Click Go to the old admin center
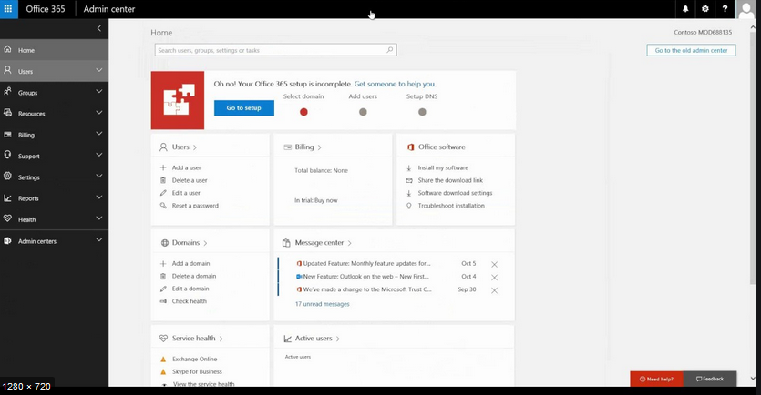Viewport: 761px width, 395px height. (x=691, y=50)
